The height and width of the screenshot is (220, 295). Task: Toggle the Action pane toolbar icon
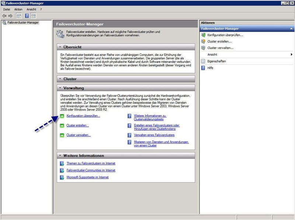(33, 16)
